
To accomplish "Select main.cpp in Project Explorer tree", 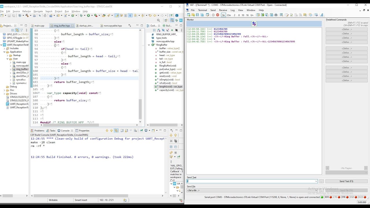I will pyautogui.click(x=21, y=62).
